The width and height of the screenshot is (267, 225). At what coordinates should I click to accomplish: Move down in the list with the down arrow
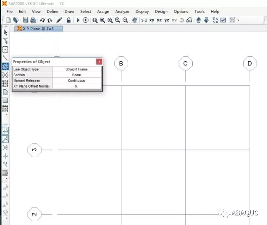tap(206, 20)
